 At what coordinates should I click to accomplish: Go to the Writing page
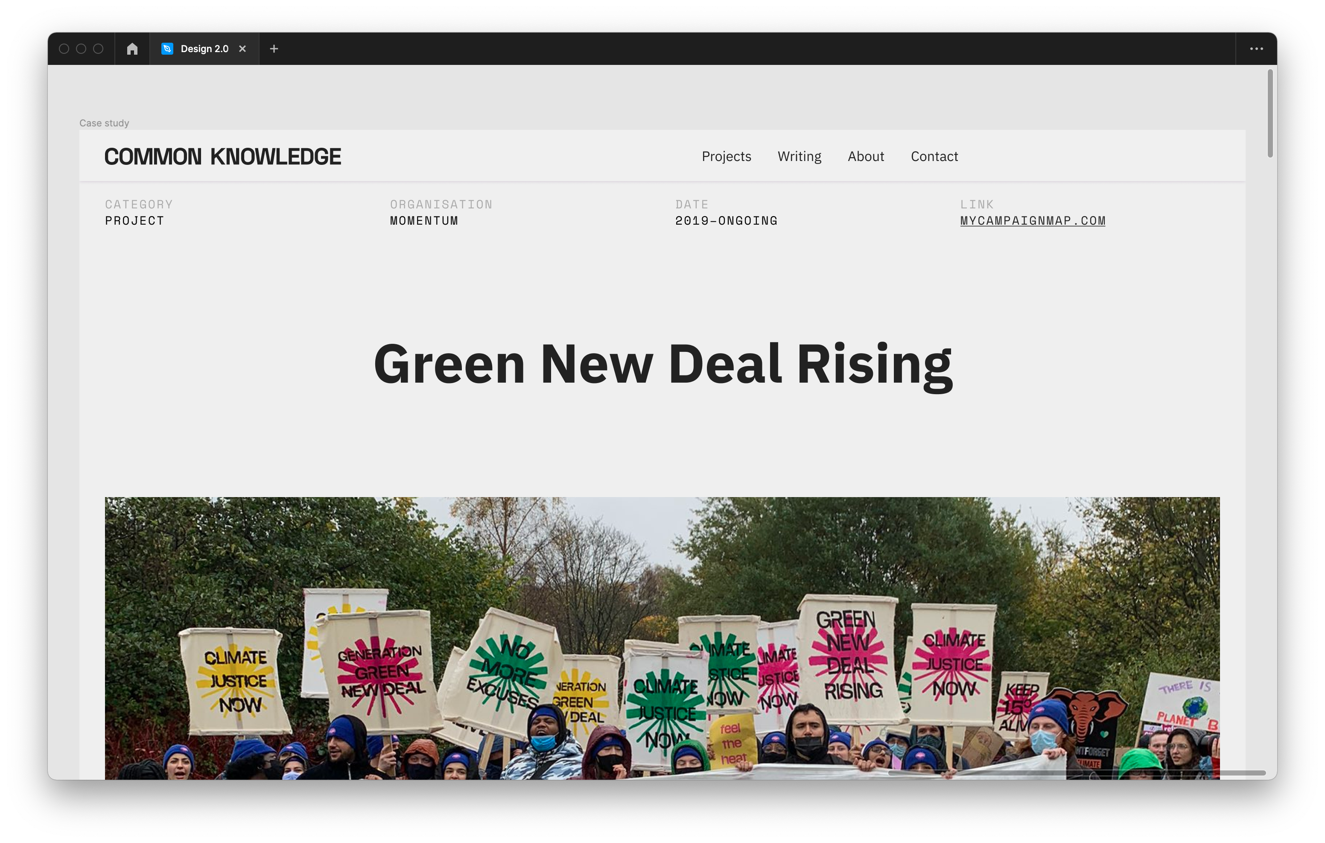[799, 156]
